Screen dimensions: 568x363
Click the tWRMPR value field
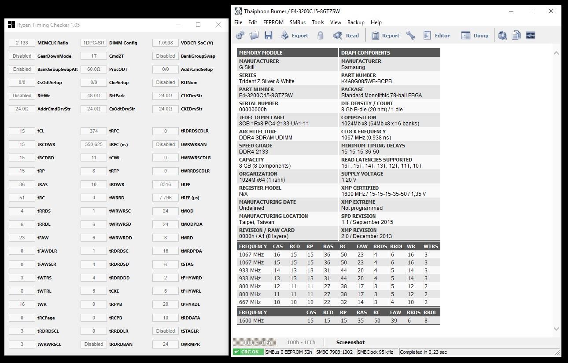[166, 344]
